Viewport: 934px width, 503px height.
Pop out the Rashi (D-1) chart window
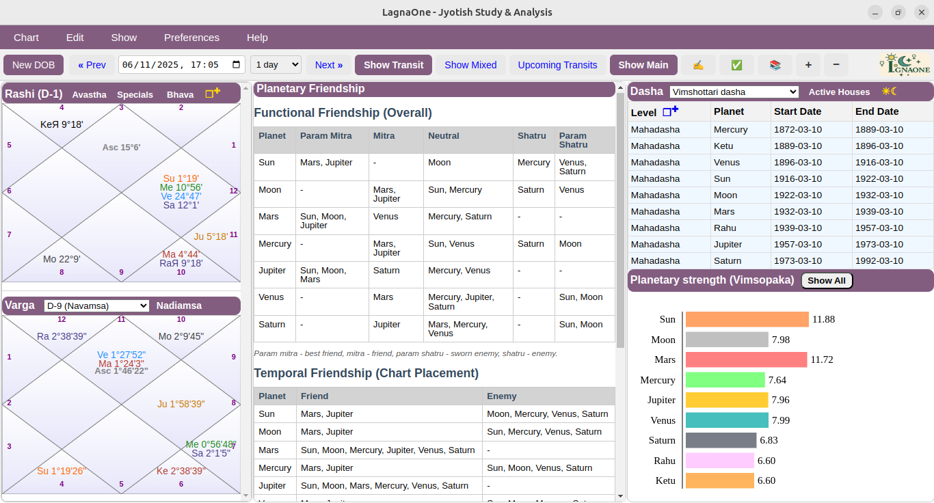coord(211,94)
